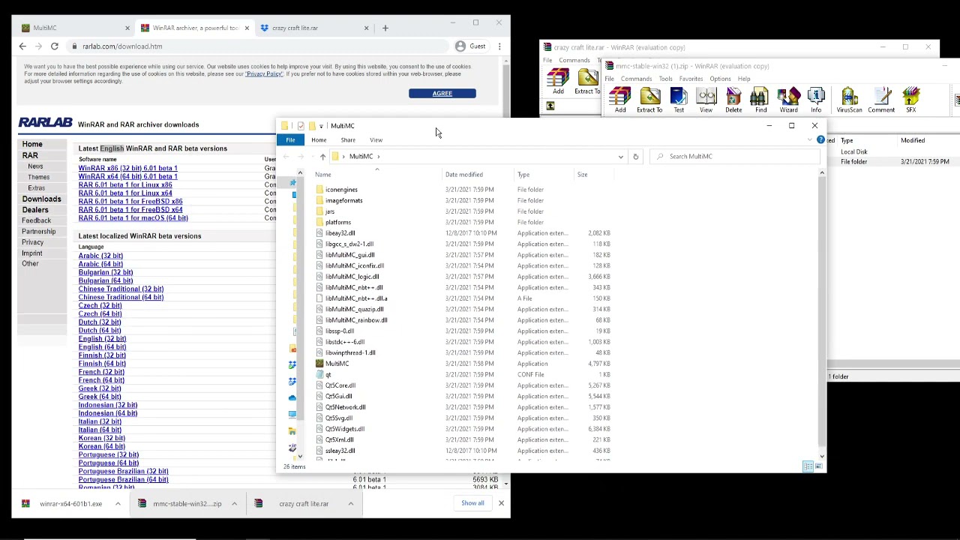Close the crazy craft lite.rar Chrome tab
Image resolution: width=960 pixels, height=540 pixels.
(x=366, y=28)
